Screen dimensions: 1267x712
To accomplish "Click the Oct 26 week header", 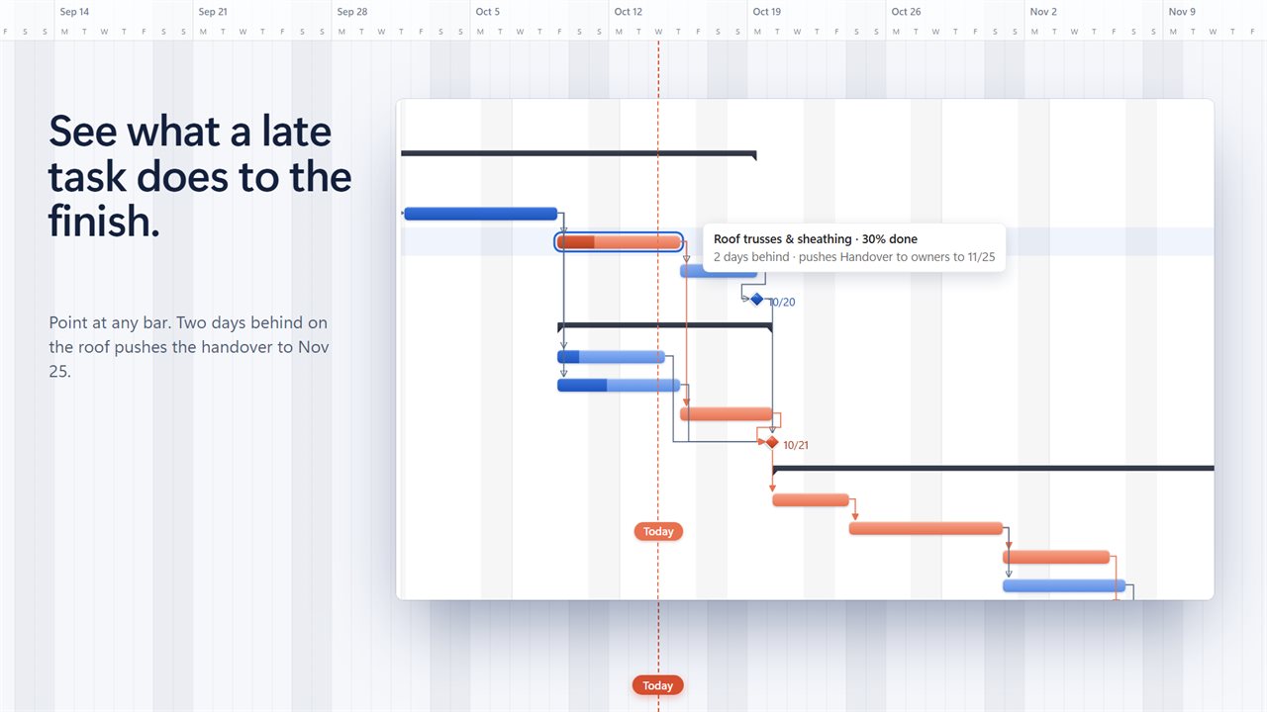I will pos(906,12).
